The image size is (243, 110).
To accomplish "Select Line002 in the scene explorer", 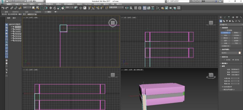I will pyautogui.click(x=18, y=31).
